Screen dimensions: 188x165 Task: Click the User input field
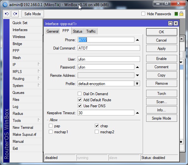(x=109, y=59)
